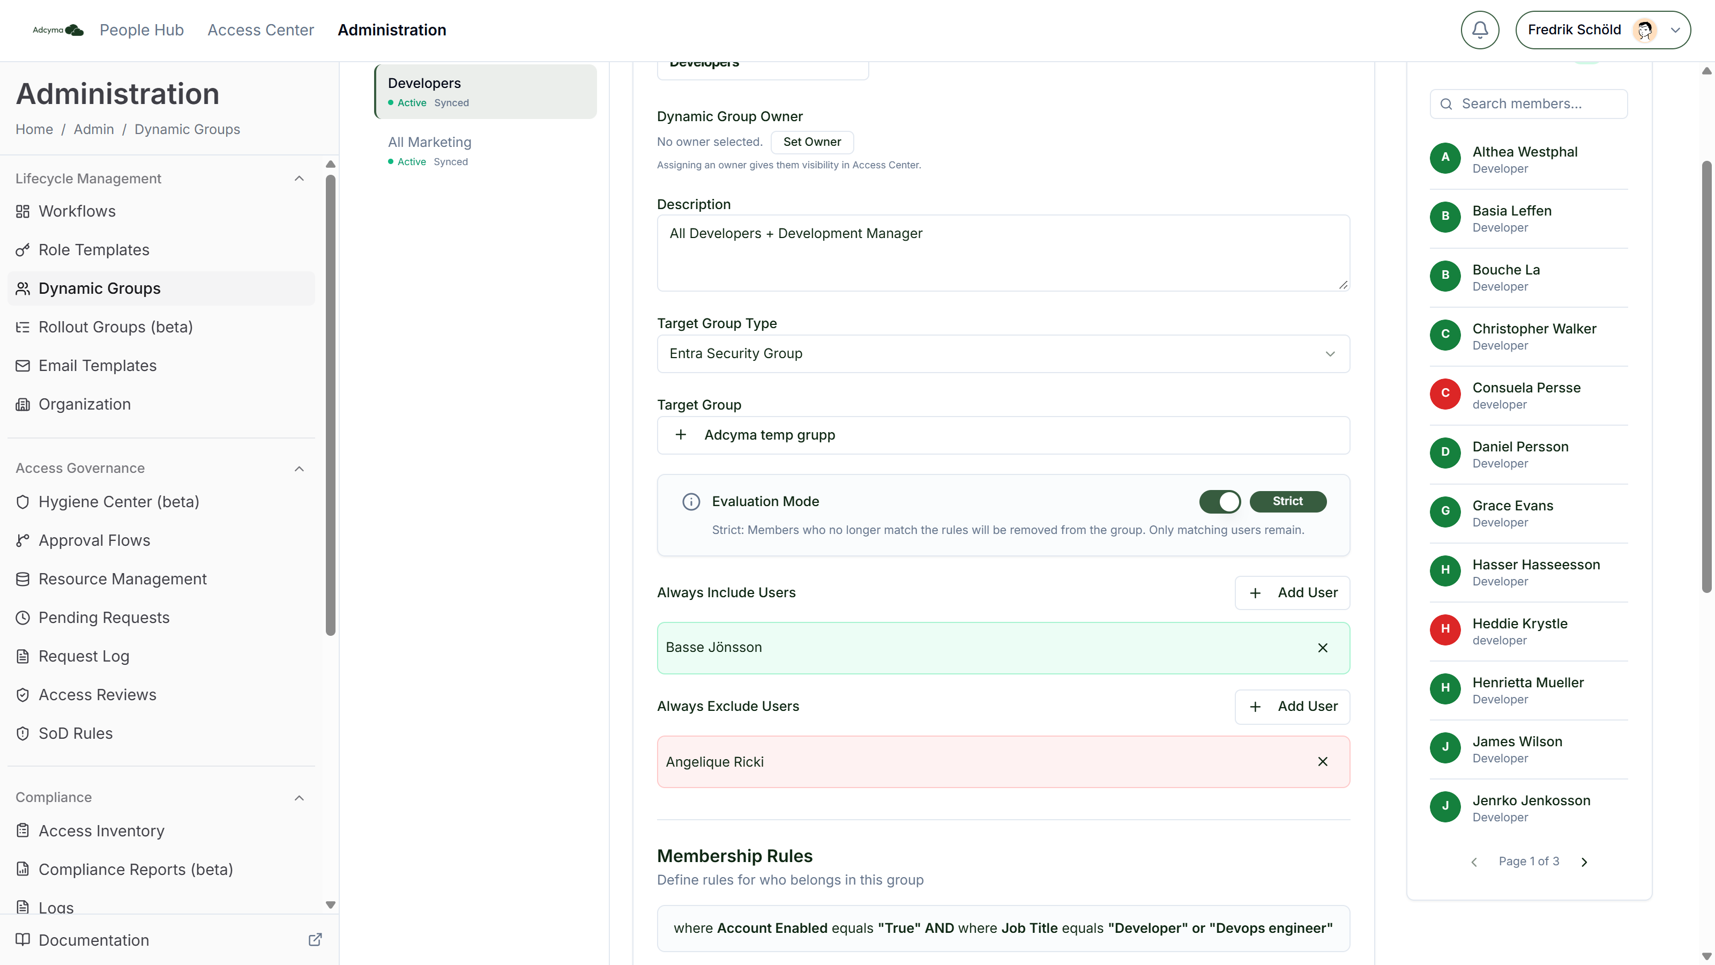1715x965 pixels.
Task: Open Documentation external link icon
Action: tap(315, 940)
